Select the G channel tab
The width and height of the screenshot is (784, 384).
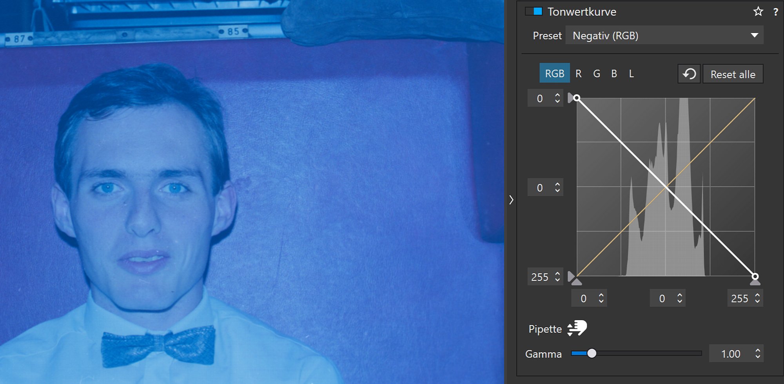tap(596, 73)
